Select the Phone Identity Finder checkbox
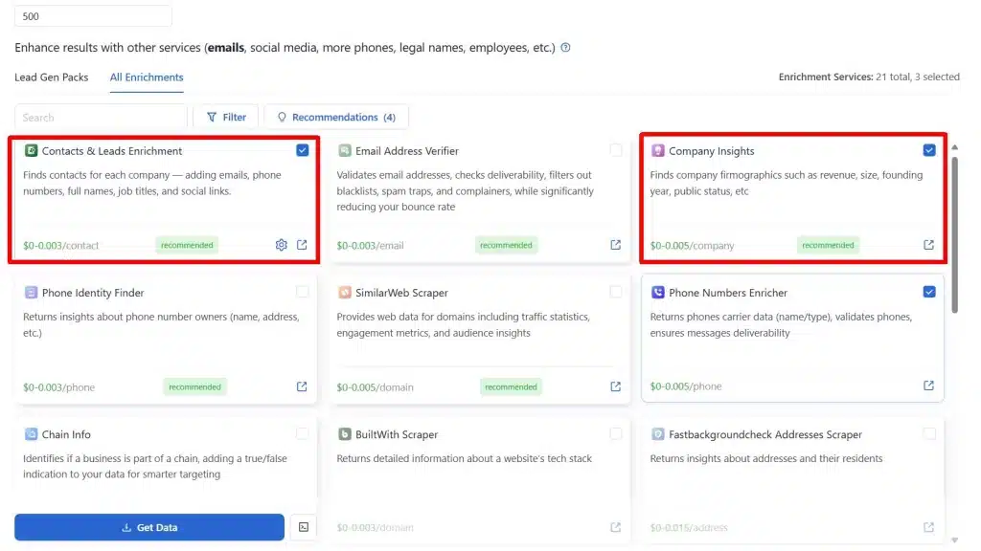 303,292
